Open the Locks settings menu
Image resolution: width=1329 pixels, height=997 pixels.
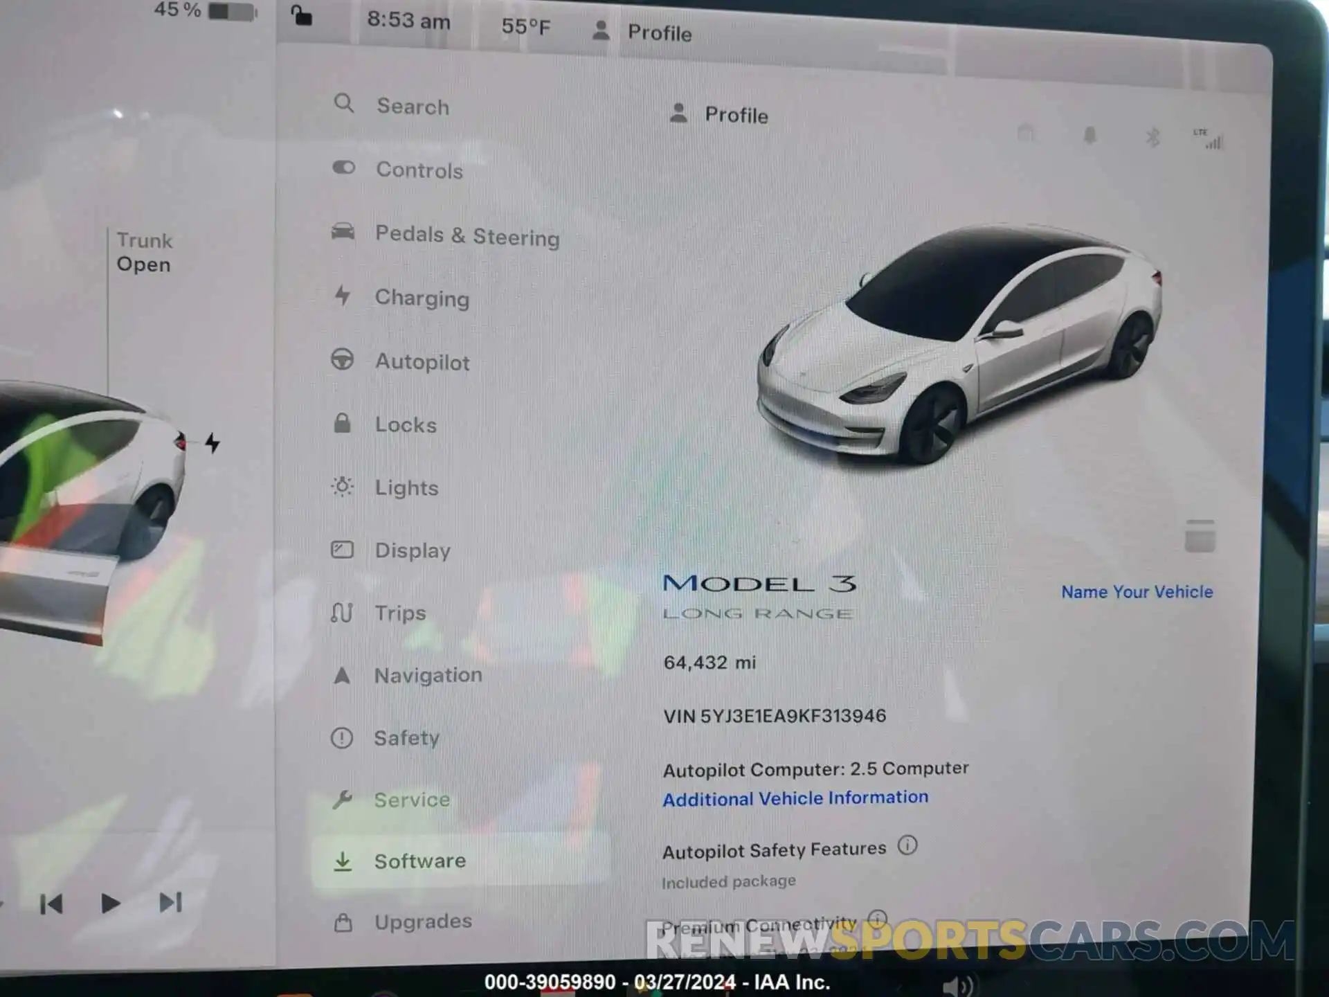pyautogui.click(x=407, y=424)
